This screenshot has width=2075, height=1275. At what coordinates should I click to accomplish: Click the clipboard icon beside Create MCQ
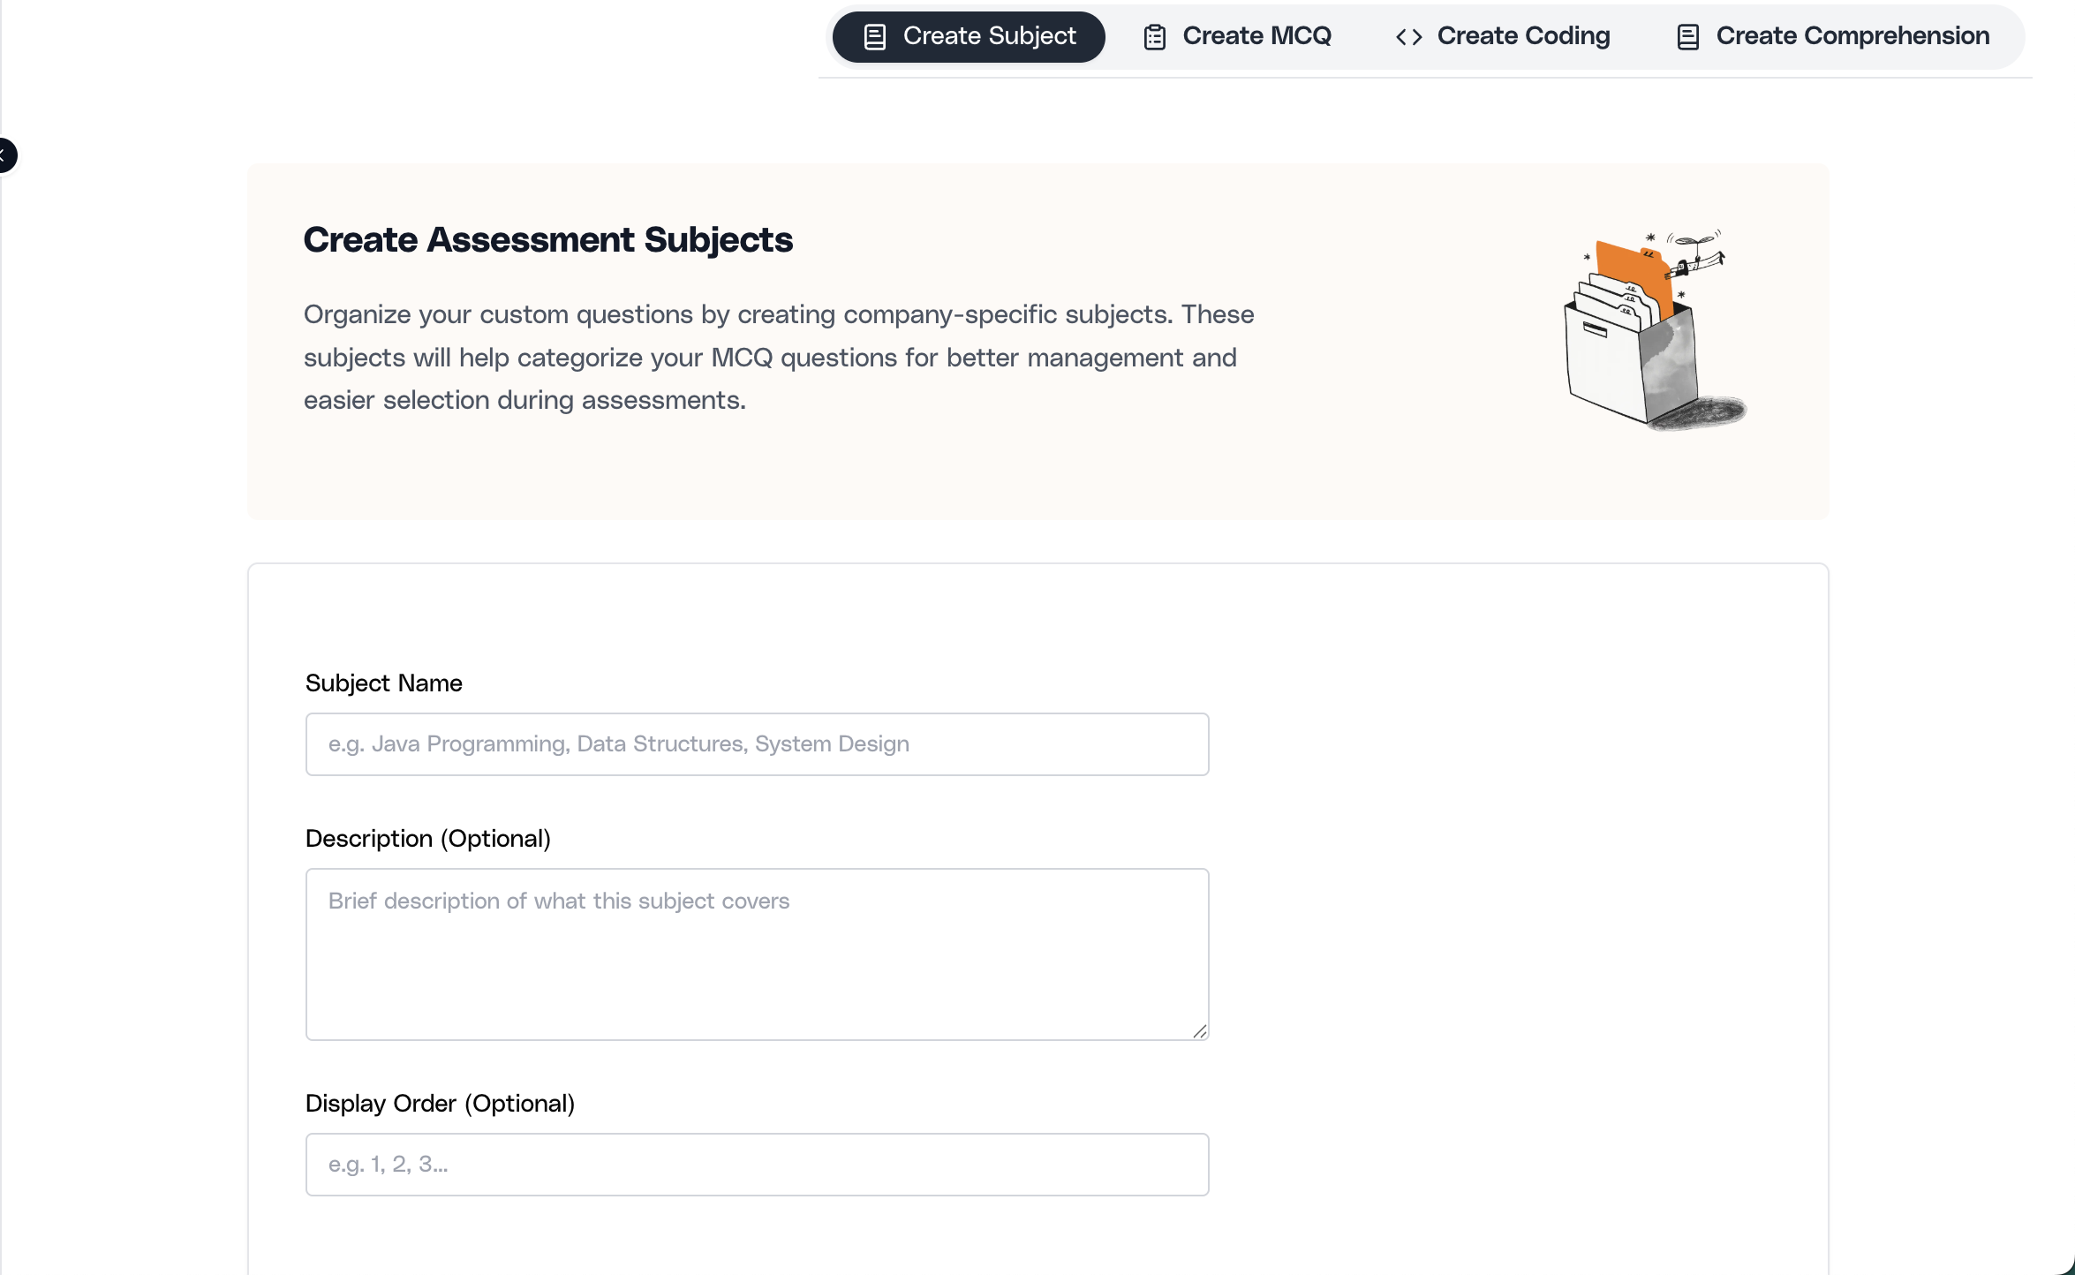click(1154, 36)
